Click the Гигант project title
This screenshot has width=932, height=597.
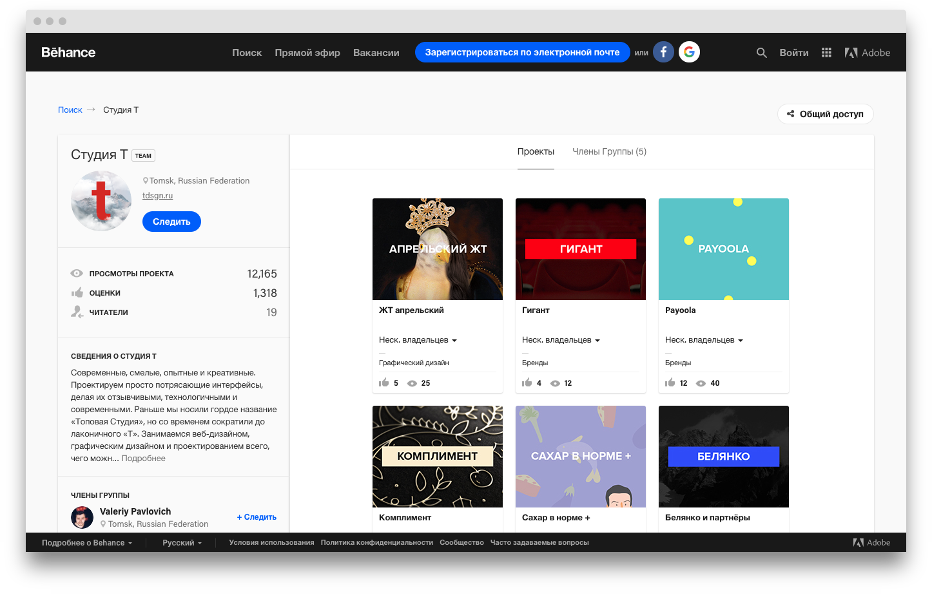(536, 310)
